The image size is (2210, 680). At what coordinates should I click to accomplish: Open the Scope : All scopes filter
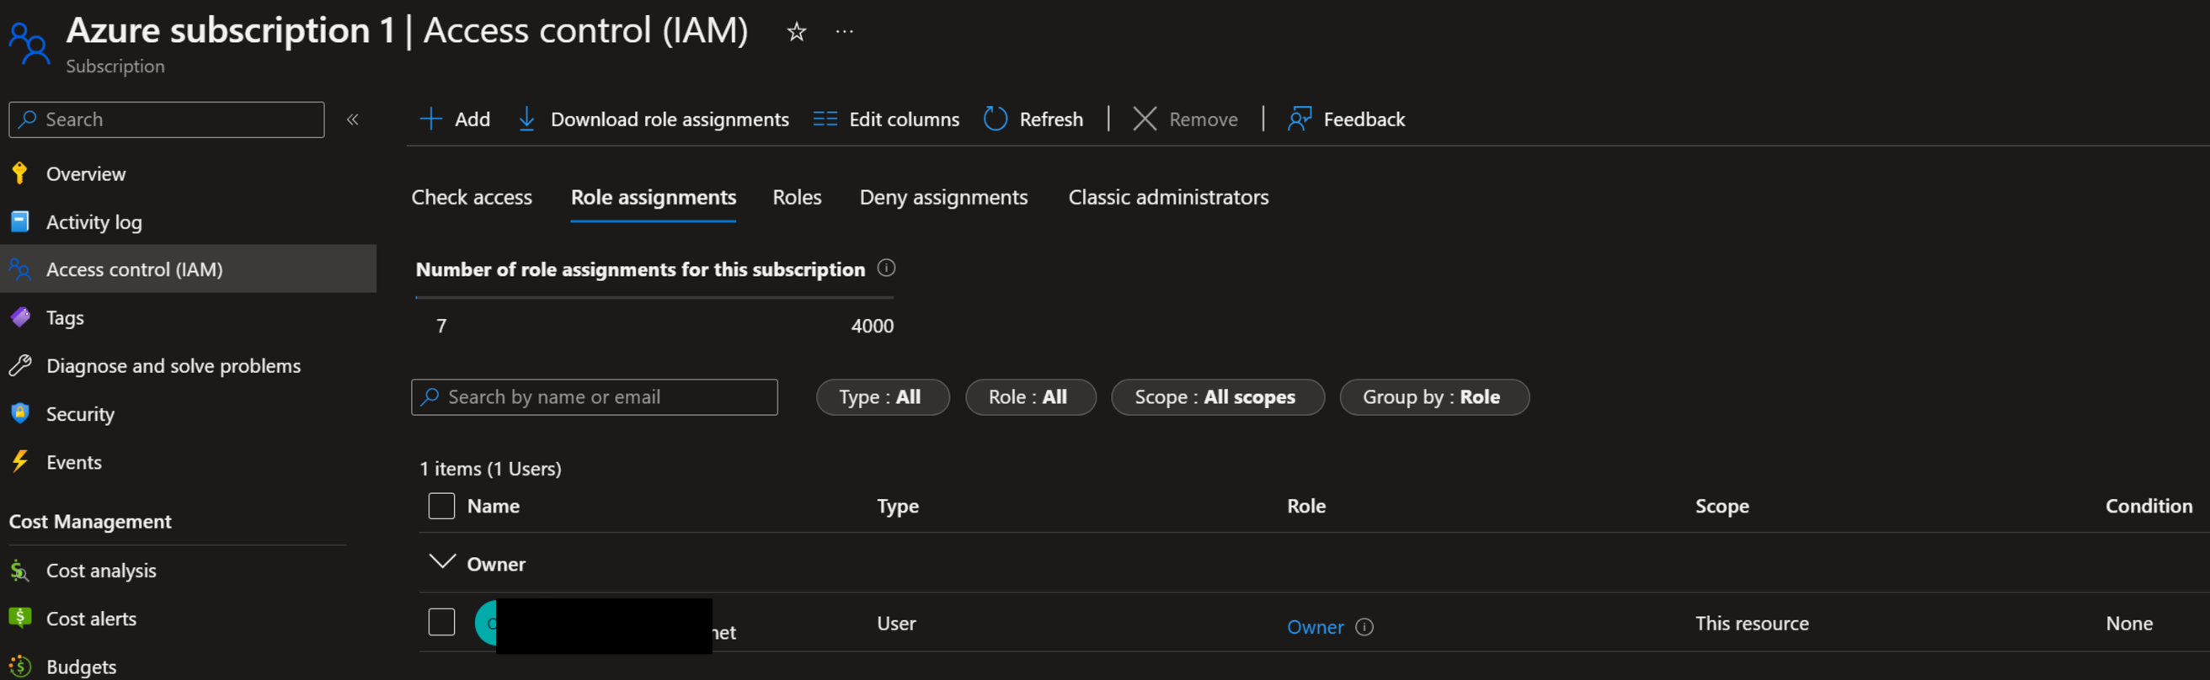click(1216, 397)
